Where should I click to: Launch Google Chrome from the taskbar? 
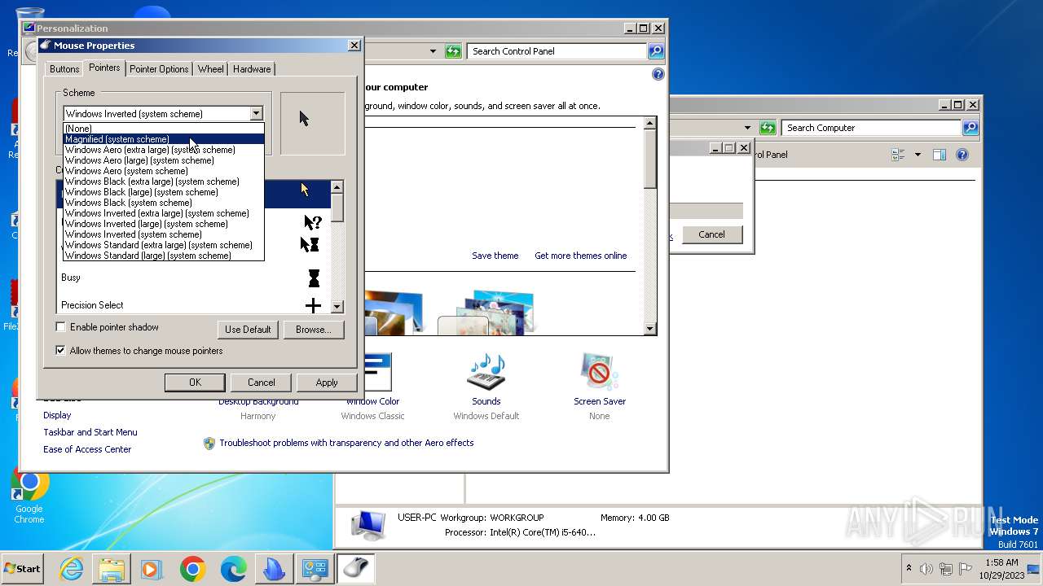(x=193, y=569)
